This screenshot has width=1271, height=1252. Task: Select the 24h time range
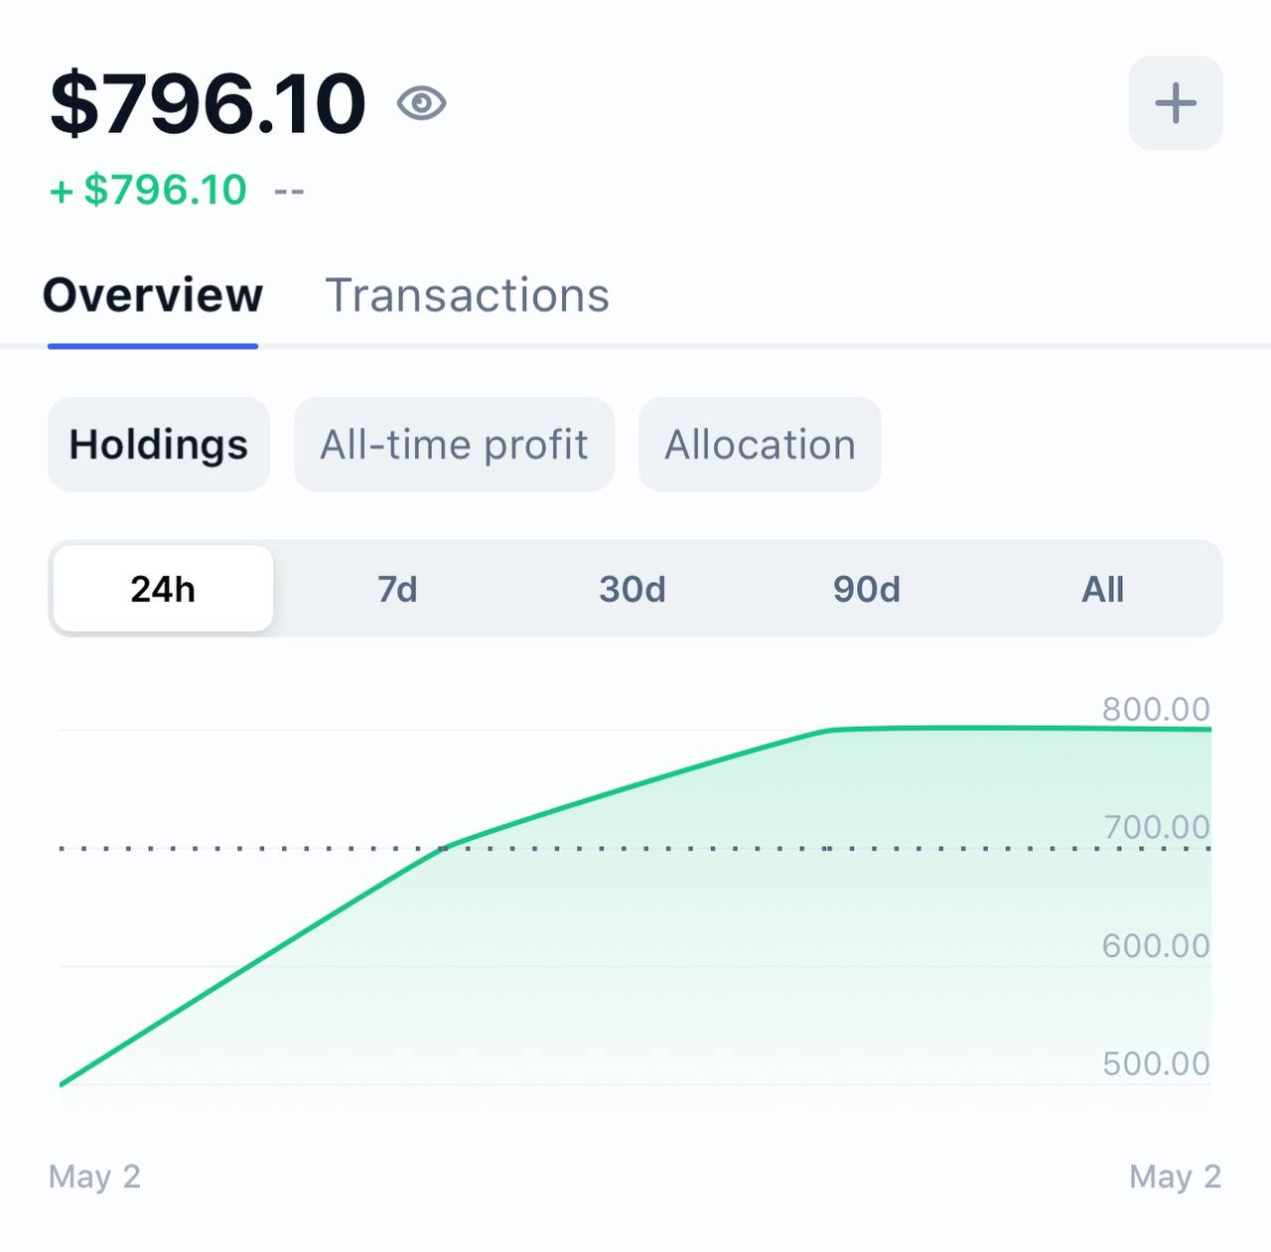163,589
